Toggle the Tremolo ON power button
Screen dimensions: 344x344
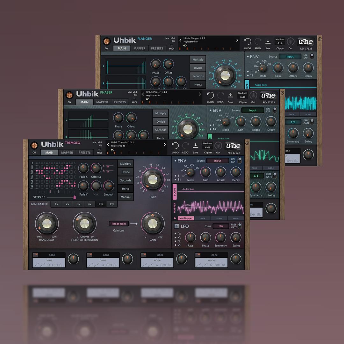(x=34, y=146)
